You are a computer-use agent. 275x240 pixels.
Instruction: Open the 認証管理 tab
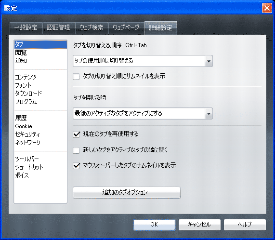(59, 28)
